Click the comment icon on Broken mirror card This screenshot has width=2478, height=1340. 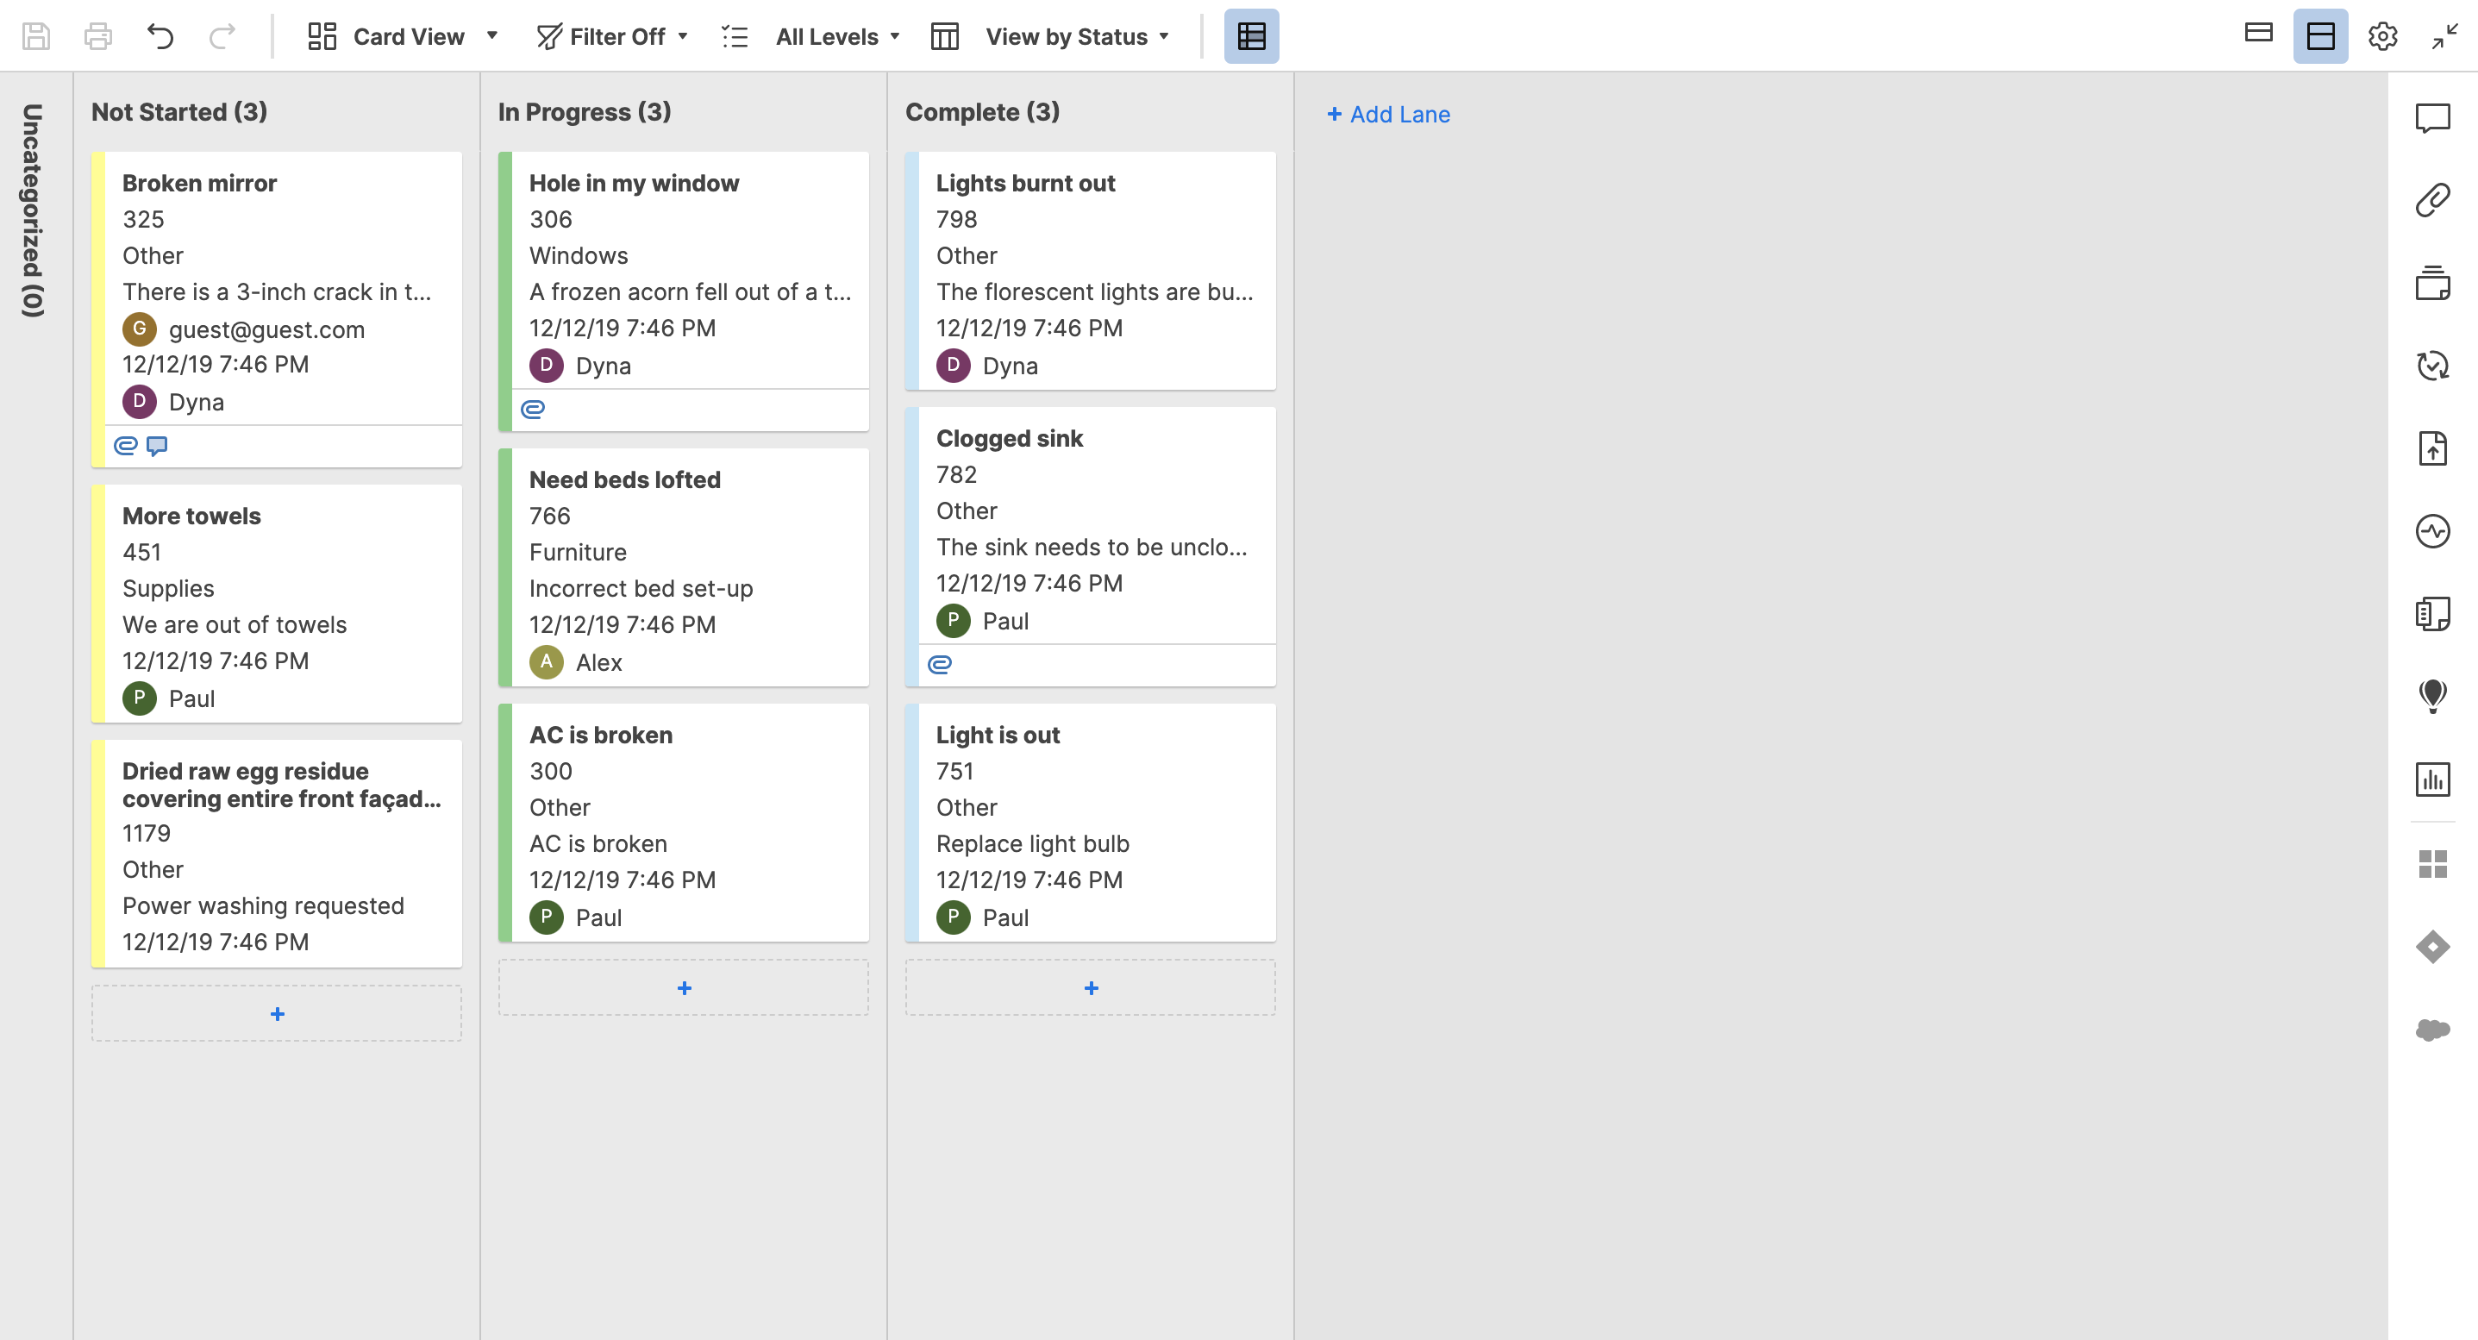point(157,446)
